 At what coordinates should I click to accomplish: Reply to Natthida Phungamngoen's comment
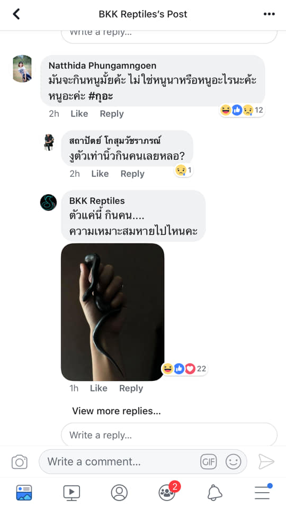point(112,114)
